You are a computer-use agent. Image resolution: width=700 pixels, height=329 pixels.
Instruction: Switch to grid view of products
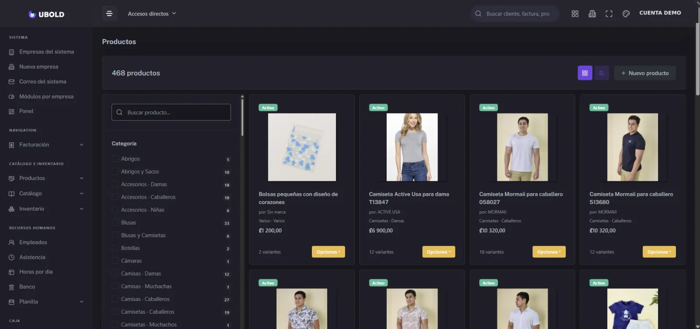585,73
